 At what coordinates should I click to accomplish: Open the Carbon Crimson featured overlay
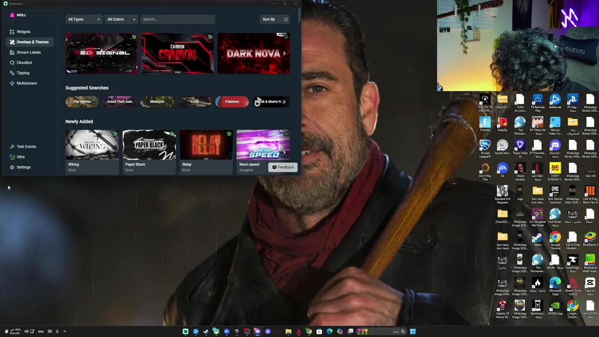pyautogui.click(x=177, y=53)
